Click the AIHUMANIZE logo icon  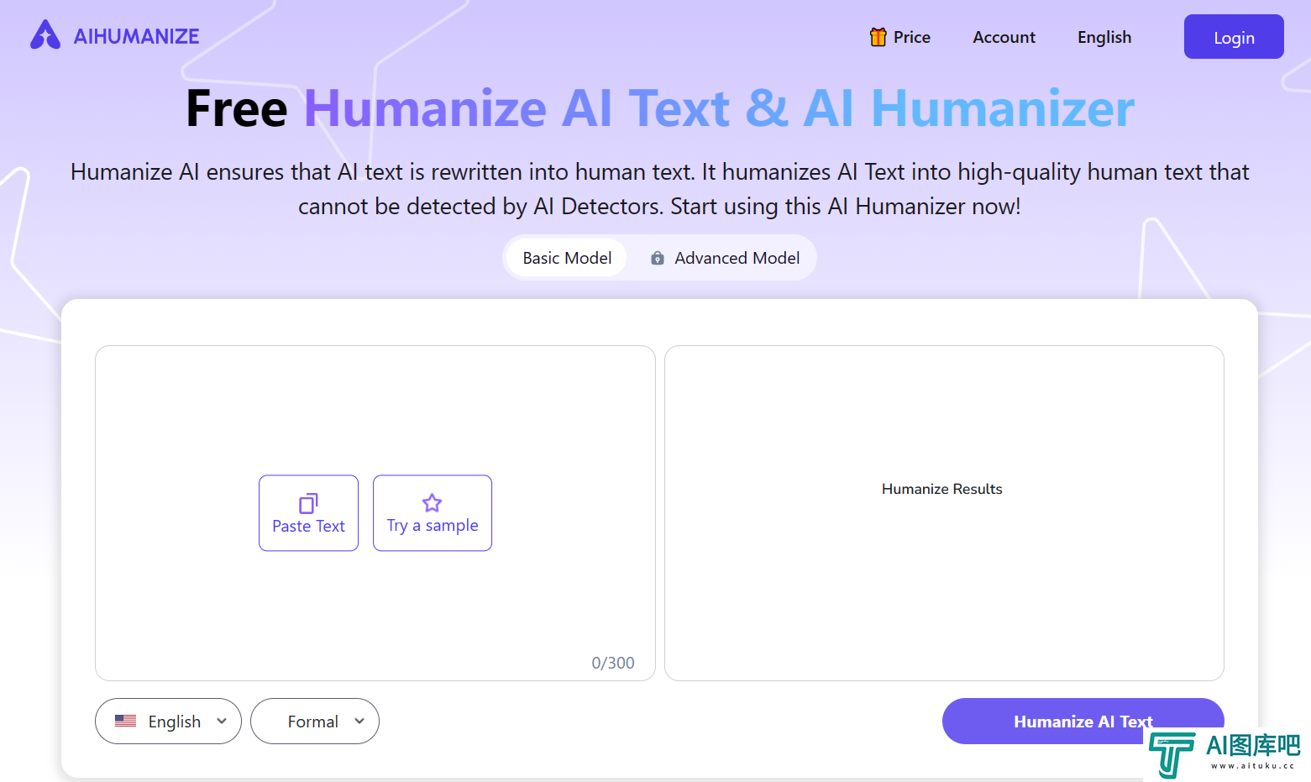pyautogui.click(x=45, y=35)
